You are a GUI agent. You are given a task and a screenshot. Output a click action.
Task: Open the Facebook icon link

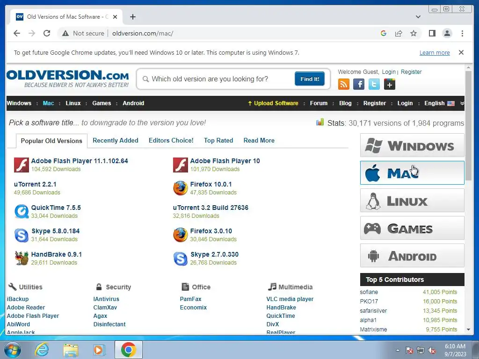pyautogui.click(x=359, y=84)
